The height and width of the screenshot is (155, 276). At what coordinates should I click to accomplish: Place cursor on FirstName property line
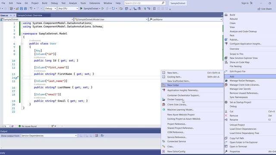click(x=64, y=74)
